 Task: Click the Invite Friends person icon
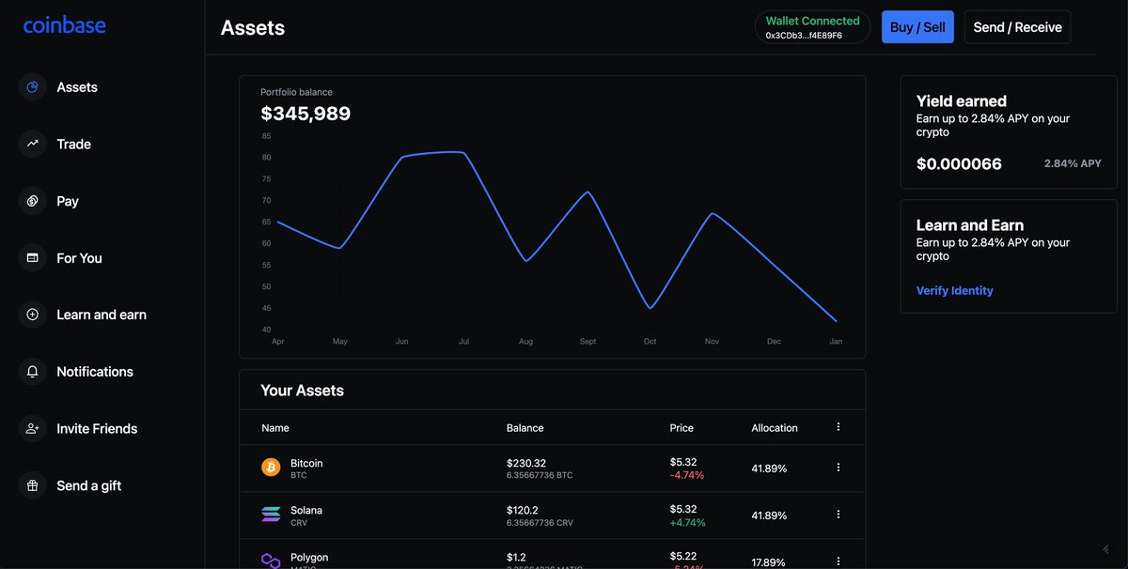click(33, 428)
